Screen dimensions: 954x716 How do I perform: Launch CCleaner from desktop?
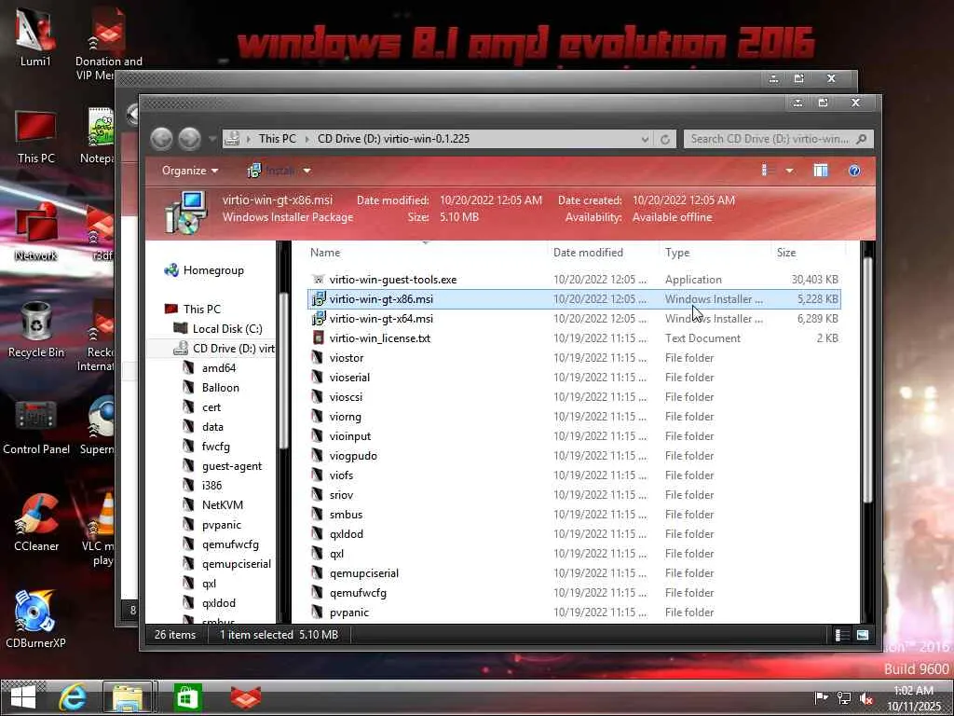[x=36, y=522]
